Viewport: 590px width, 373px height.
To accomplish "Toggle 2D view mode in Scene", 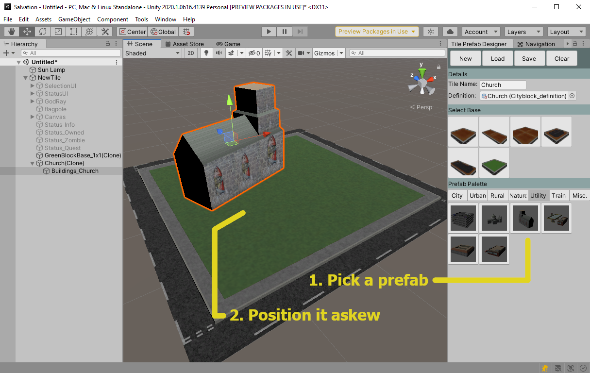I will click(191, 53).
